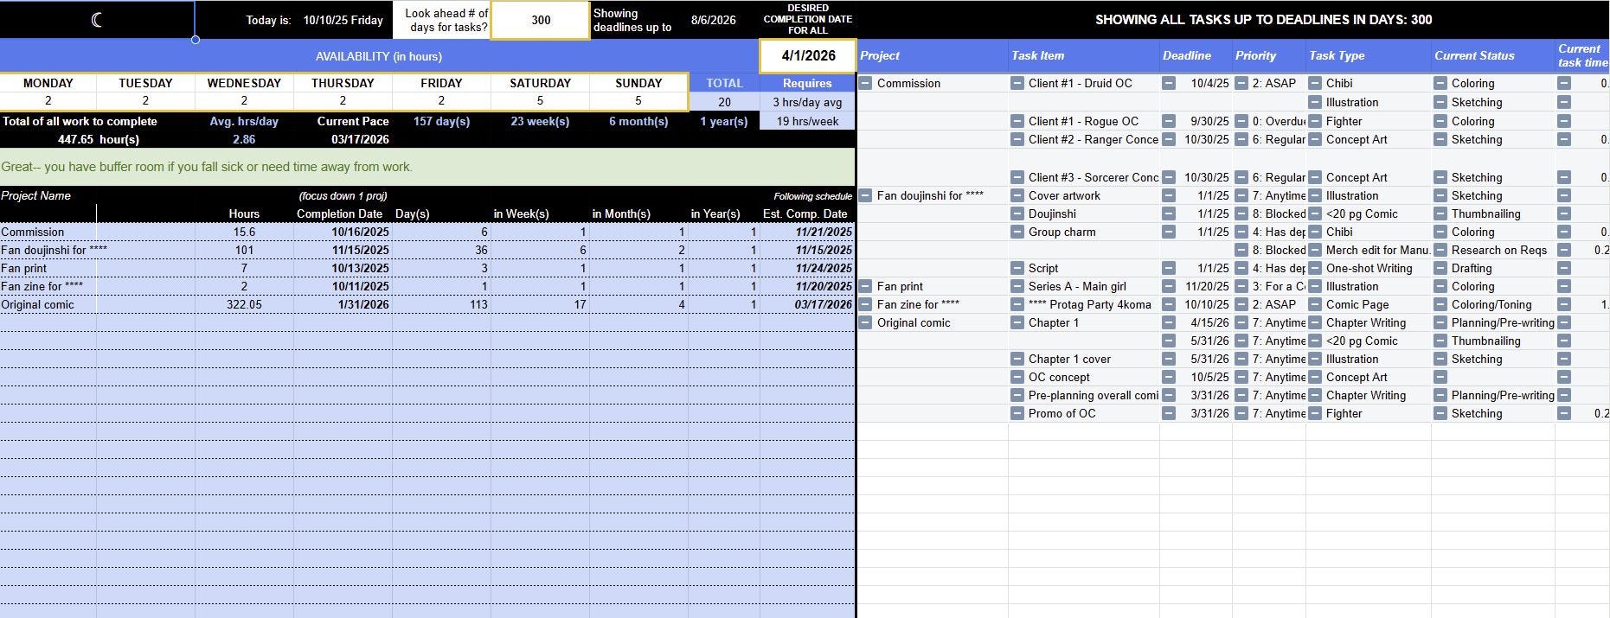Collapse Series A - Main girl task item
This screenshot has height=618, width=1610.
(1017, 287)
